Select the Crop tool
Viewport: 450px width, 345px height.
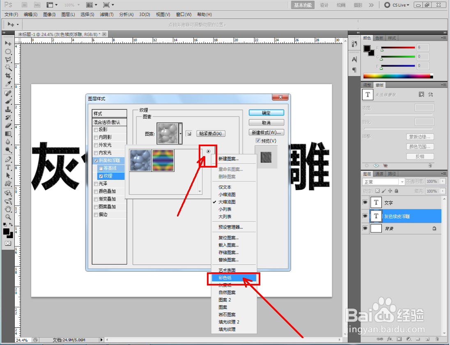coord(8,76)
